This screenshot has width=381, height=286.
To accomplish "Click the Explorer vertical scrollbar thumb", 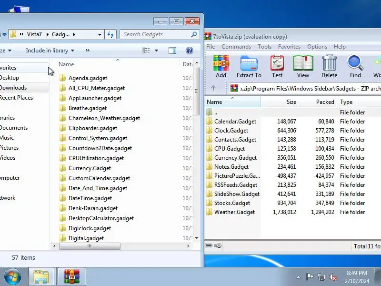I will pos(196,91).
